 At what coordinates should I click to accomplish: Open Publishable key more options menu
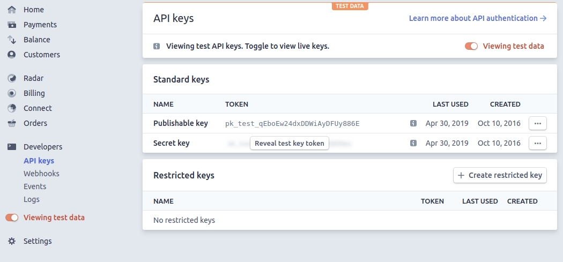(538, 123)
